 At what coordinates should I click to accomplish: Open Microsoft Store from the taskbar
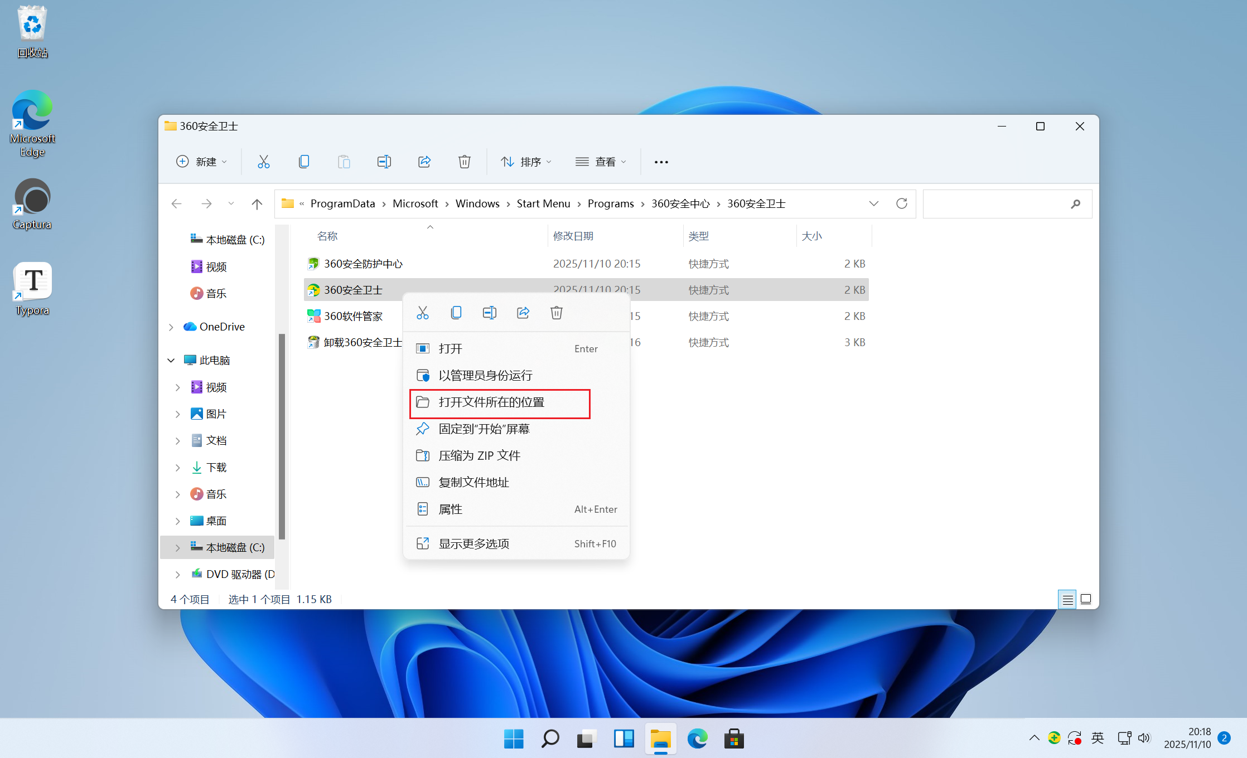tap(734, 739)
